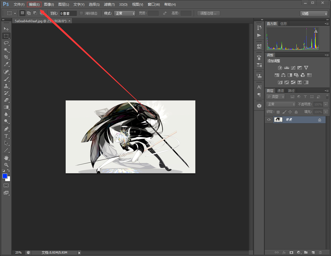Add a Brightness/Contrast adjustment

tap(280, 68)
